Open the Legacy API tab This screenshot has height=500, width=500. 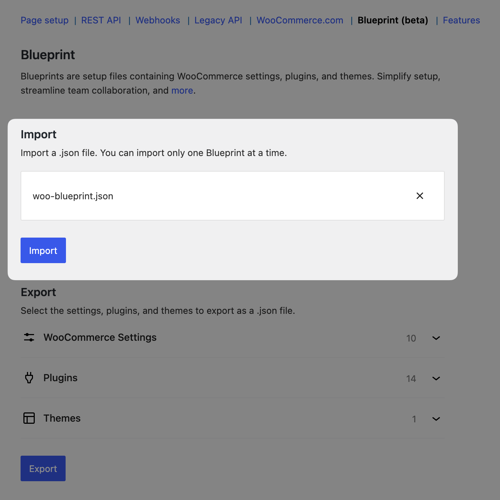pyautogui.click(x=218, y=20)
